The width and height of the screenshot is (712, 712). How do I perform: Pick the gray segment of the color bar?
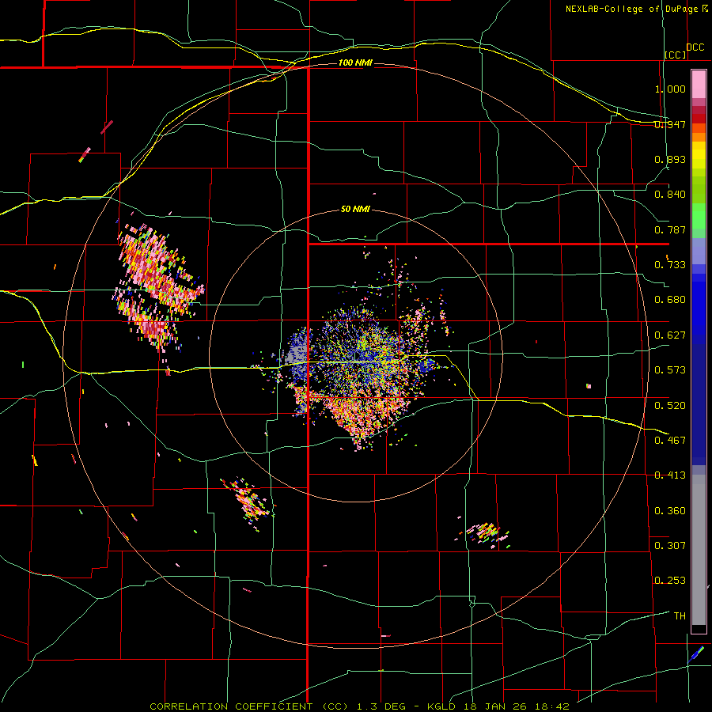click(x=699, y=550)
